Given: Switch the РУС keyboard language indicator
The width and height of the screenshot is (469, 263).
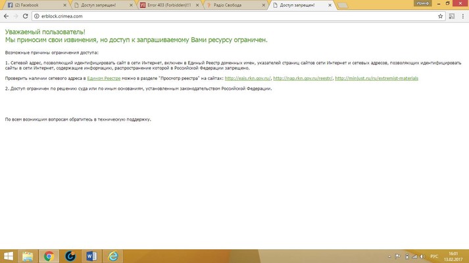Looking at the screenshot, I should tap(434, 256).
